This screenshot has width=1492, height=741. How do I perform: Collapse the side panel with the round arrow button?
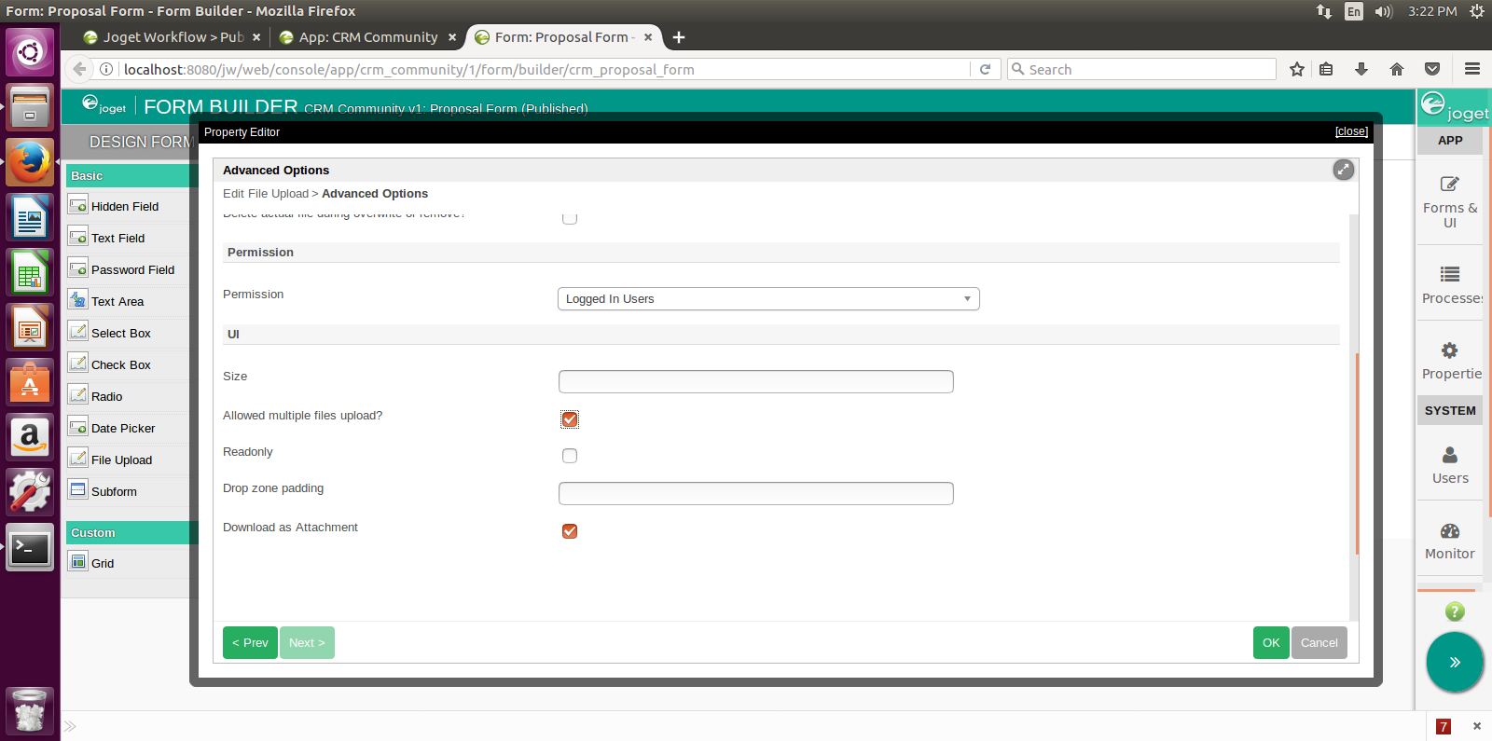[1455, 662]
